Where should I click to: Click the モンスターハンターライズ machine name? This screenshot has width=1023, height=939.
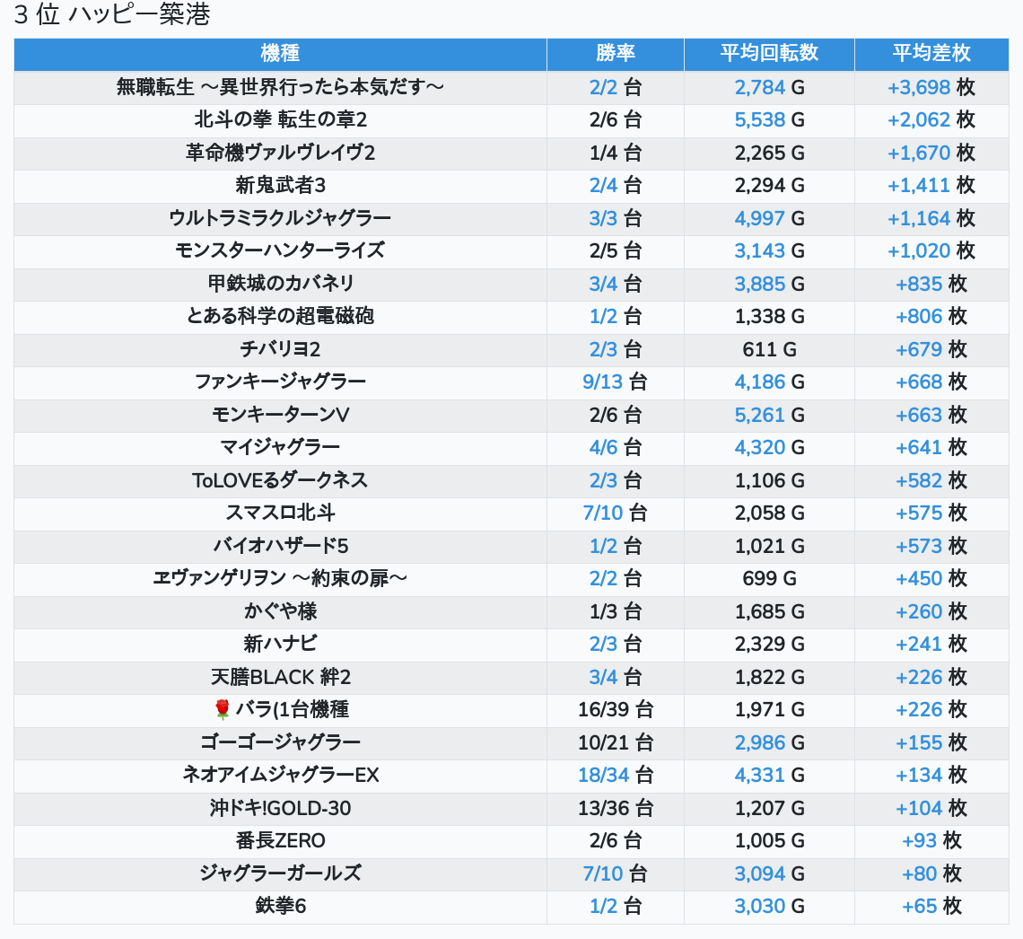coord(280,250)
